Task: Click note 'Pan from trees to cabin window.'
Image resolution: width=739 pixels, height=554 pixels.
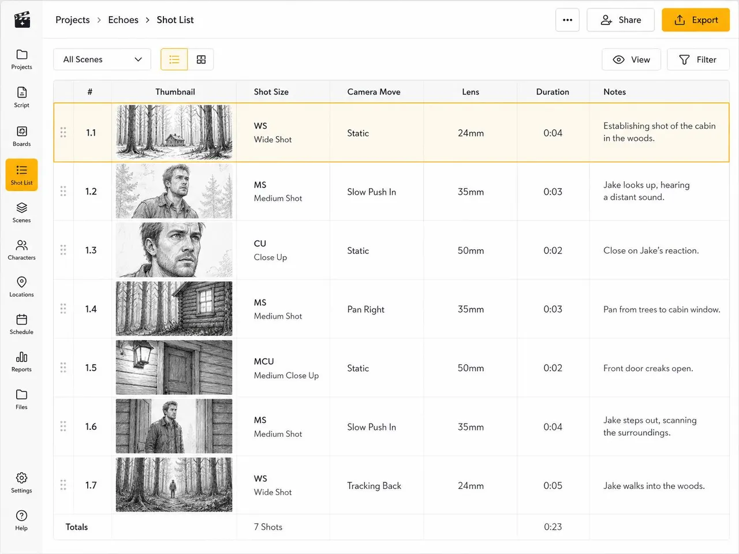Action: 662,309
